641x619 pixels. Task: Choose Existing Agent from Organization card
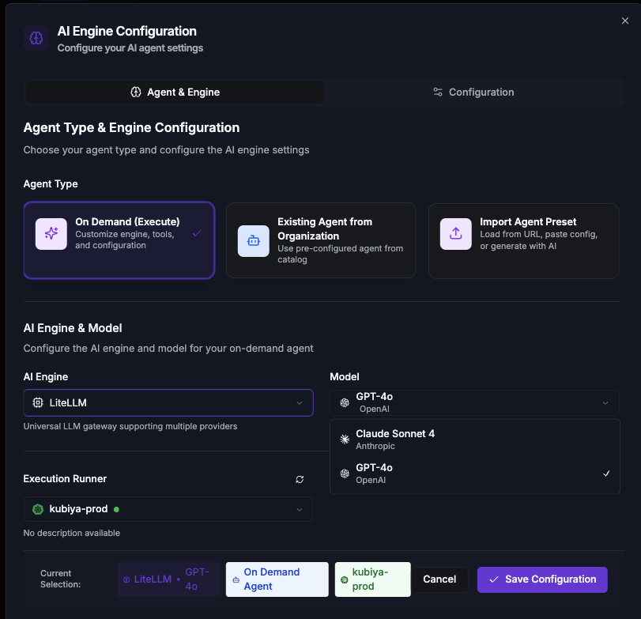[321, 240]
